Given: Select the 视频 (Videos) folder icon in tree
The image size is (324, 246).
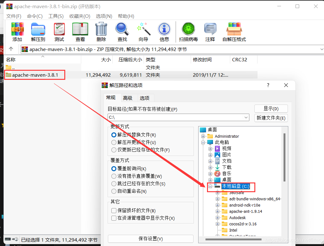Looking at the screenshot, I should pos(217,148).
